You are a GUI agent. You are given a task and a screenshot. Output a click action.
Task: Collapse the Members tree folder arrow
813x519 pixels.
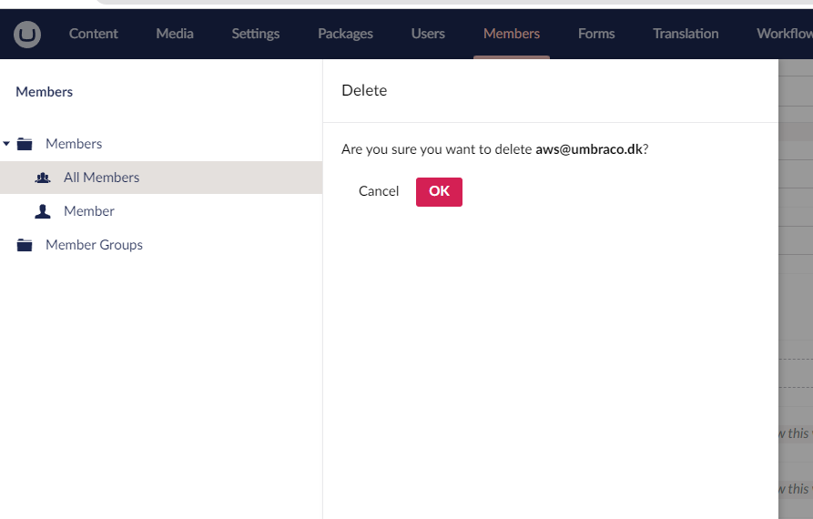pyautogui.click(x=6, y=144)
